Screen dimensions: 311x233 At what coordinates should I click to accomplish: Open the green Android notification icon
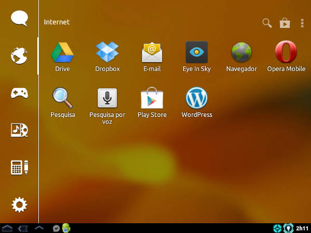[x=66, y=228]
